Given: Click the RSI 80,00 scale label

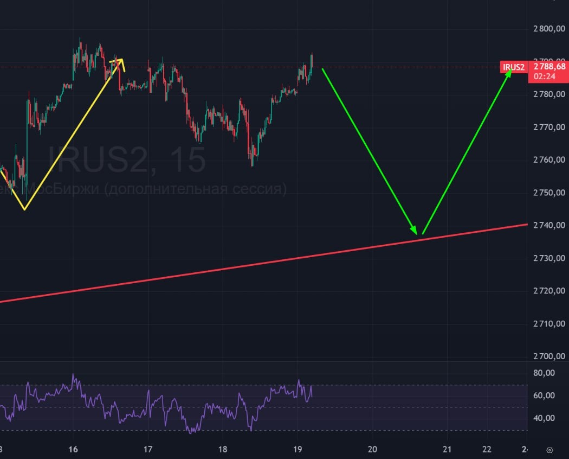Looking at the screenshot, I should (x=544, y=373).
